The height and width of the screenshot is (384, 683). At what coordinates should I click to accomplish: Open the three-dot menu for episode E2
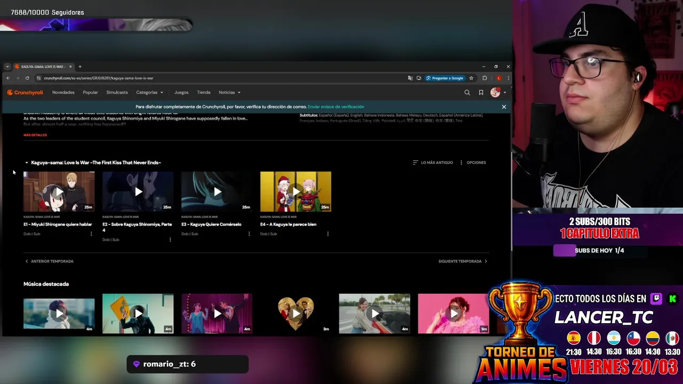(x=170, y=239)
